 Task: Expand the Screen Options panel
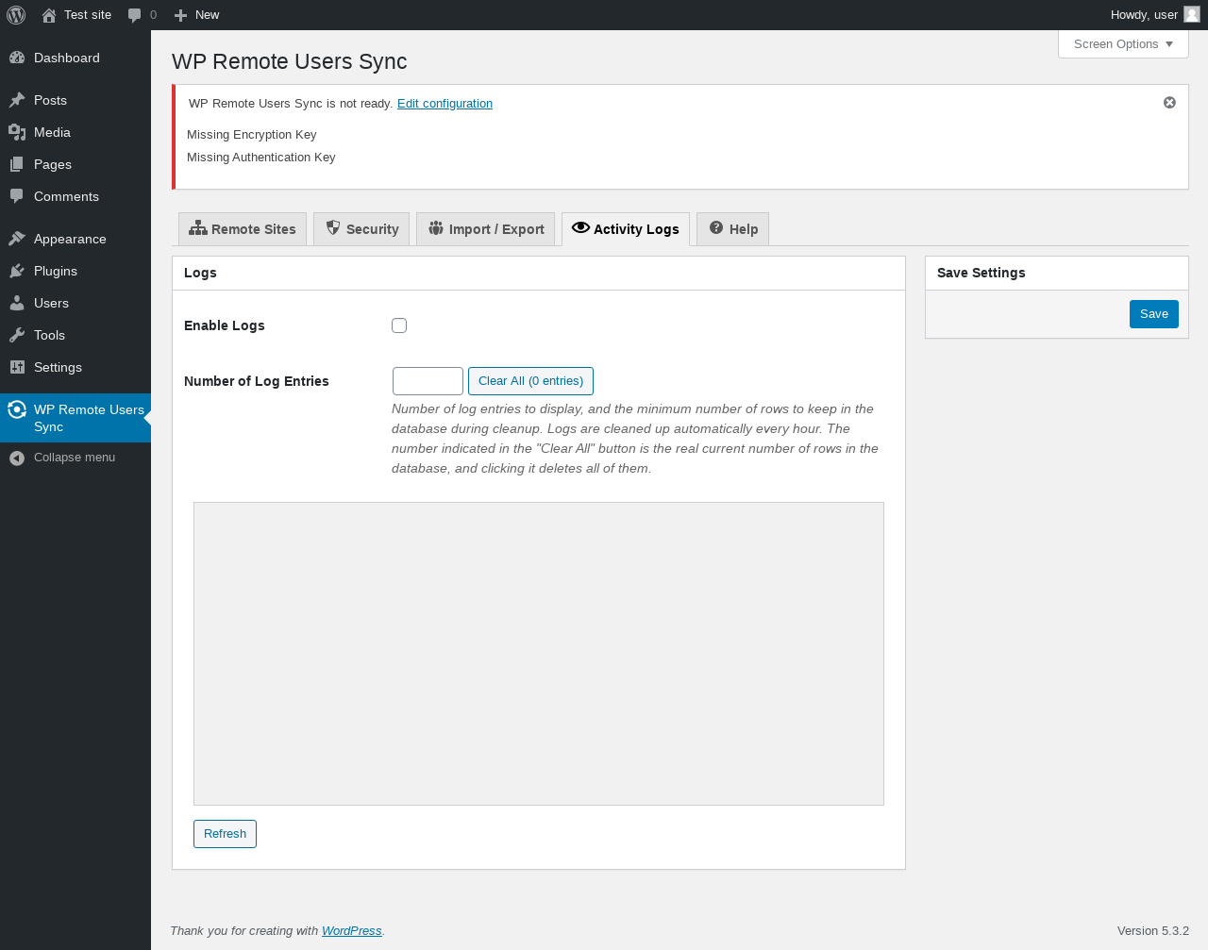tap(1123, 44)
